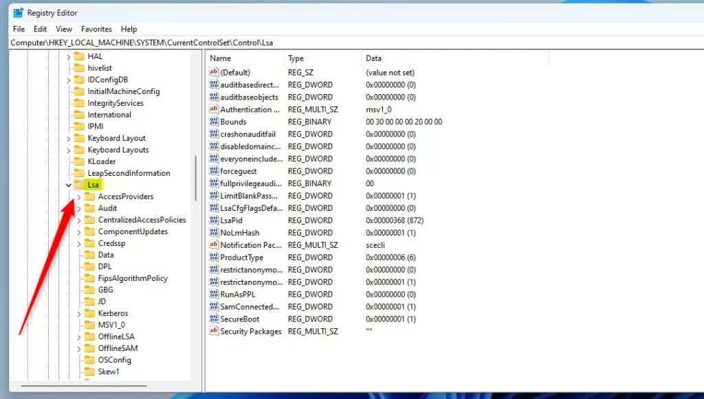This screenshot has height=399, width=704.
Task: Expand the AccessProviders subkey
Action: pyautogui.click(x=78, y=197)
